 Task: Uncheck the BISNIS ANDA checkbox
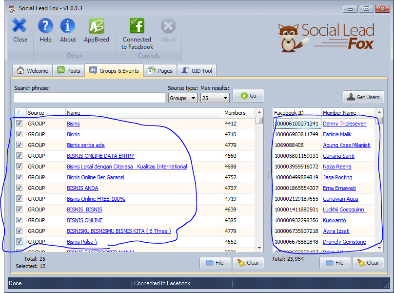coord(20,188)
